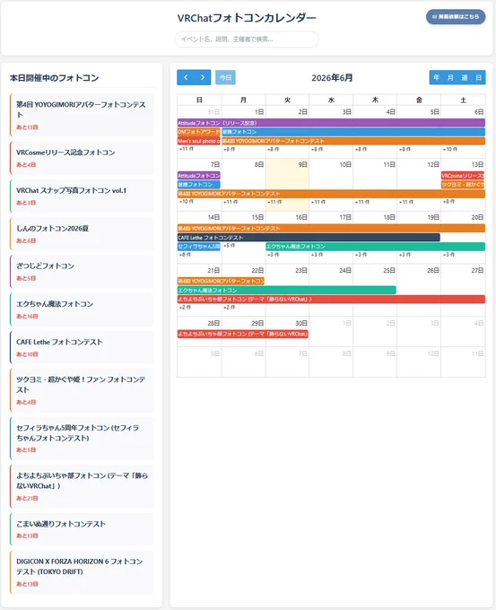Expand +10 件 more link under 6日
Image resolution: width=496 pixels, height=610 pixels.
[x=450, y=149]
